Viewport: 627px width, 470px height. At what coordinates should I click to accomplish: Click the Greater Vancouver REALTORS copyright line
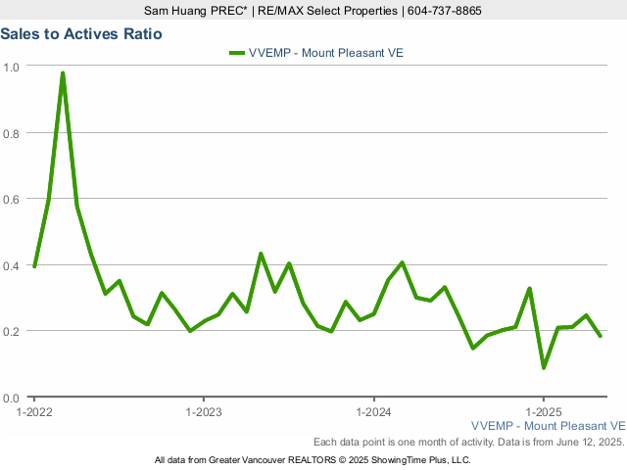tap(313, 460)
